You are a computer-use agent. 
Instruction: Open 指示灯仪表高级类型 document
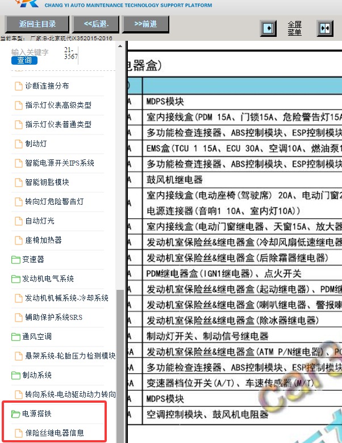click(x=59, y=105)
